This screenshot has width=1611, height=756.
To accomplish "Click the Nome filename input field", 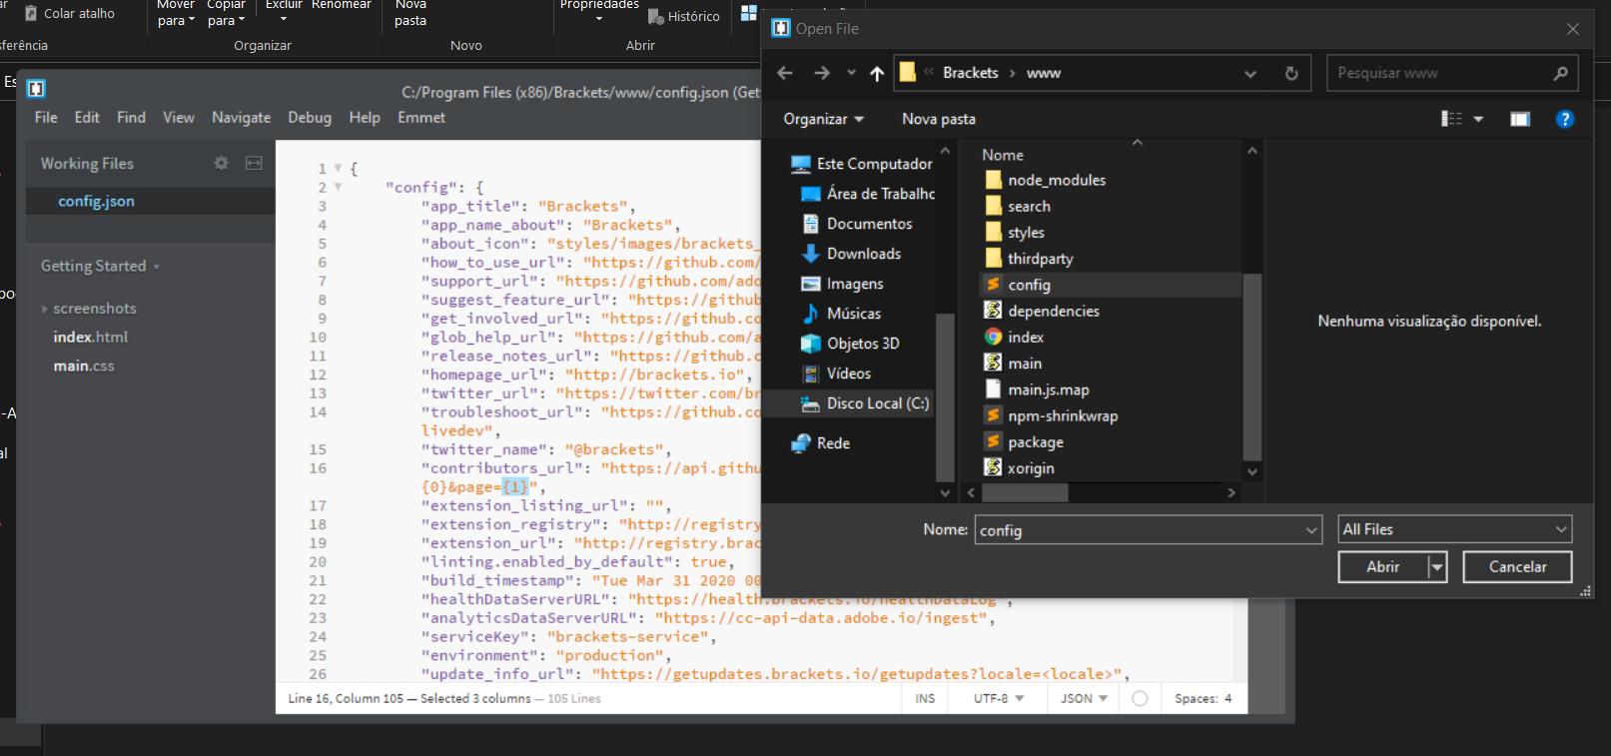I will click(x=1139, y=530).
